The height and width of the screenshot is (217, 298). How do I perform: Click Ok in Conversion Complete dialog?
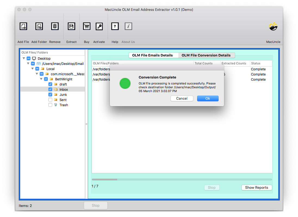[208, 98]
